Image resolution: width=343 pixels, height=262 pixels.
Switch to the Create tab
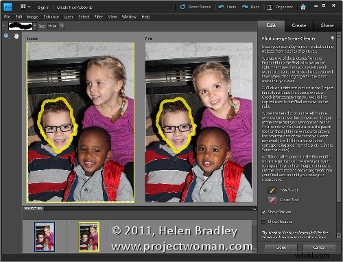pyautogui.click(x=299, y=25)
